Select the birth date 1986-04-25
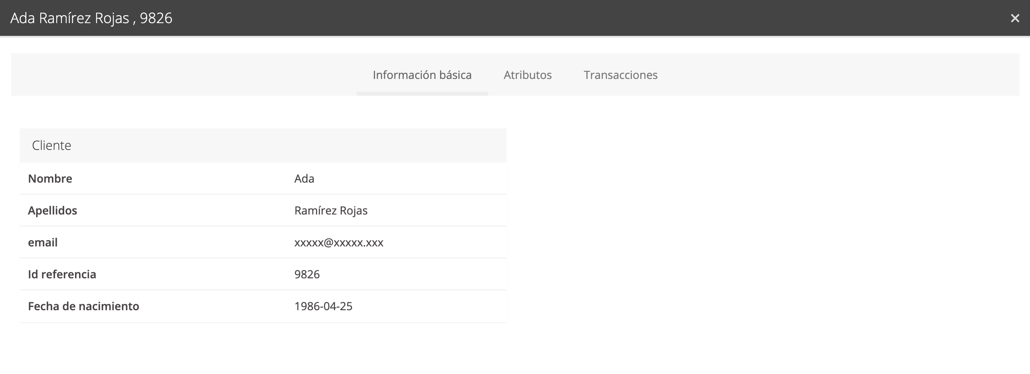The width and height of the screenshot is (1030, 374). click(323, 307)
